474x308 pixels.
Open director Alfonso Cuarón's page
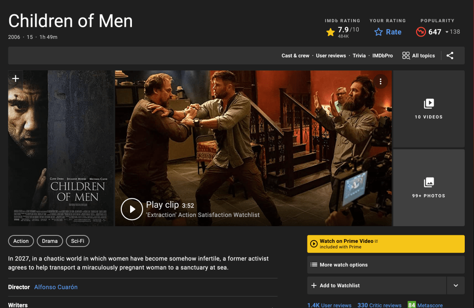[x=56, y=287]
